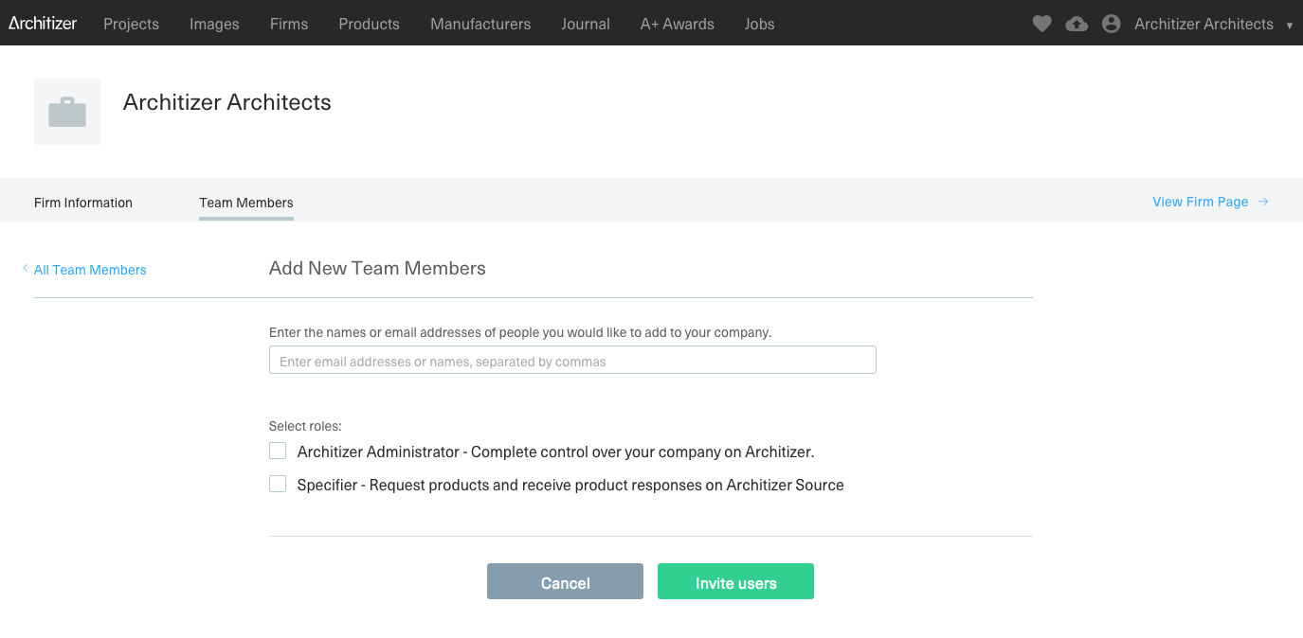Click the Architizer logo
1303x638 pixels.
[x=43, y=23]
